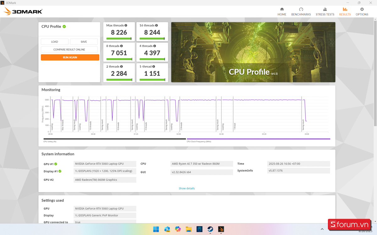Viewport: 377px width, 235px height.
Task: Click the Generic PnP Monitor display field
Action: click(x=105, y=216)
